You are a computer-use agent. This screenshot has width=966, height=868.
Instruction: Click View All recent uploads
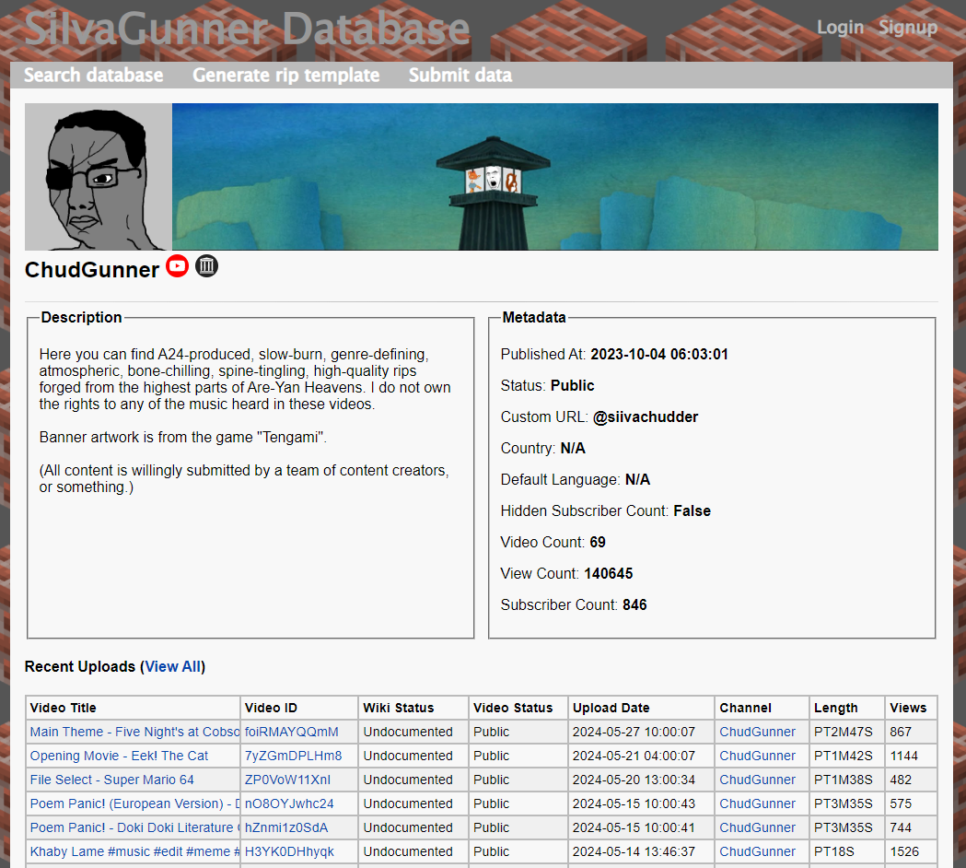172,666
